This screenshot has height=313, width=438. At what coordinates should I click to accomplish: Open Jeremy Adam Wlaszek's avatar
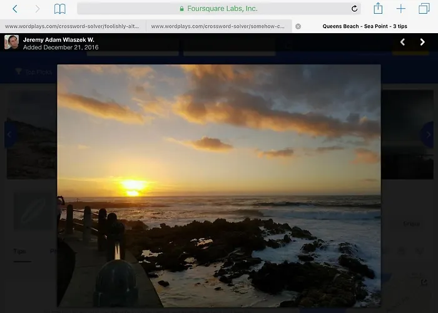(x=11, y=42)
